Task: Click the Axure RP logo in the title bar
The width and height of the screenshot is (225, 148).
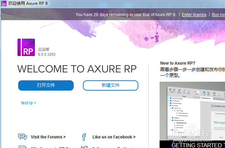Action: (x=4, y=3)
